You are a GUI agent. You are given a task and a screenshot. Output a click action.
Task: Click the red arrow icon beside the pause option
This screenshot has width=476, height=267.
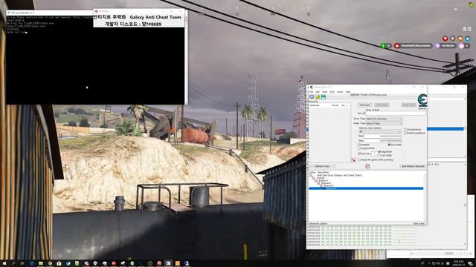click(353, 160)
